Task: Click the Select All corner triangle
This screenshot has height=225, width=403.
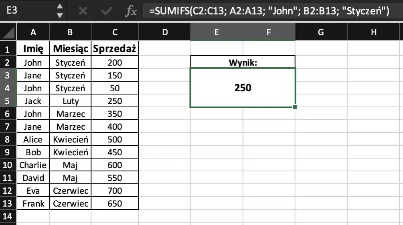Action: click(x=9, y=33)
